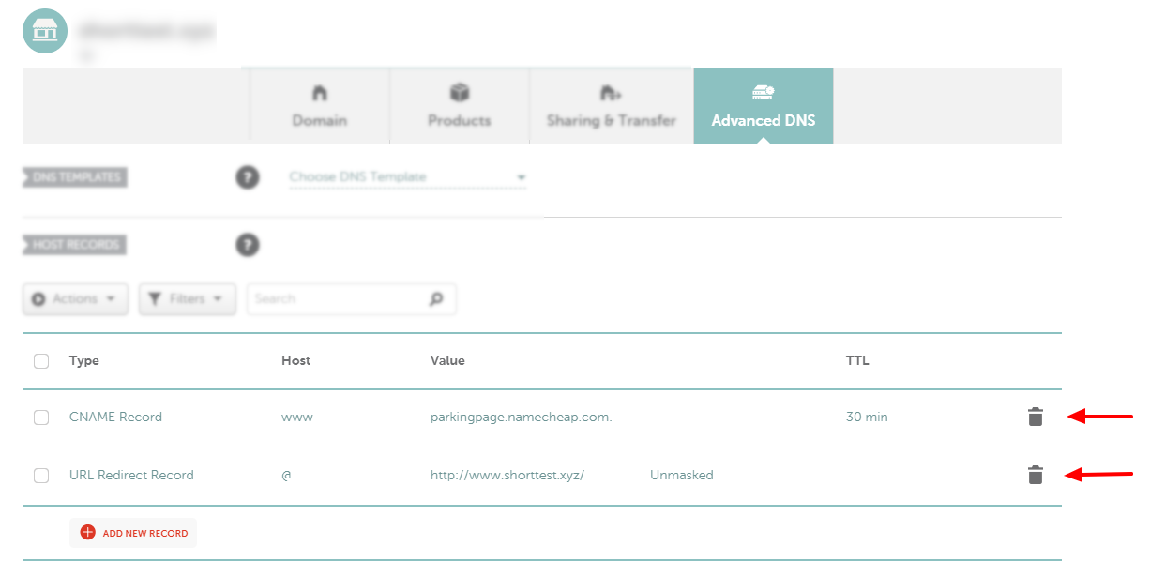
Task: Switch to the Advanced DNS tab
Action: click(762, 106)
